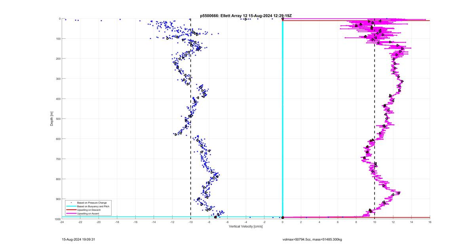Click legend entry 'Upwelling on Descent'

point(89,210)
